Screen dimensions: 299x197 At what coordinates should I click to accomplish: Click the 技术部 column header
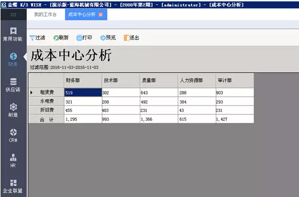(121, 80)
